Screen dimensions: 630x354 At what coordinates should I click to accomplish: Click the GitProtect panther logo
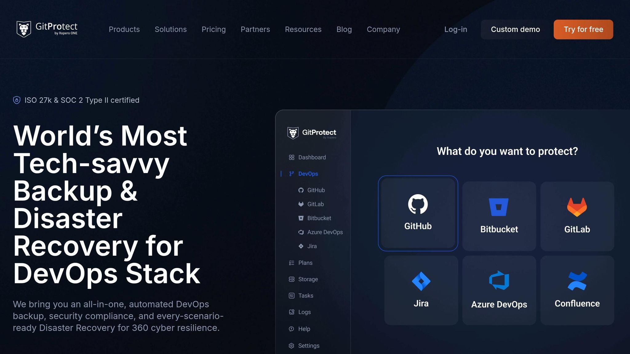coord(24,29)
